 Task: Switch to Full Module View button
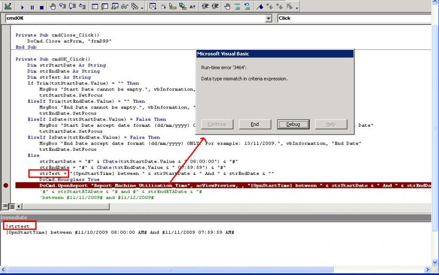(x=11, y=206)
